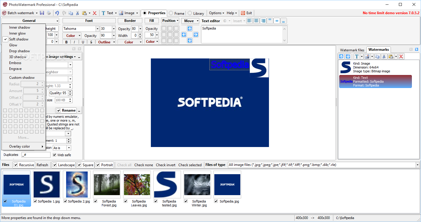
Task: Move selected watermark up in Watermarks panel
Action: tap(342, 56)
